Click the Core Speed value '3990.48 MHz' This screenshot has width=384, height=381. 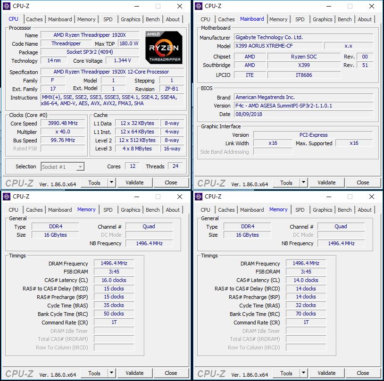coord(63,123)
